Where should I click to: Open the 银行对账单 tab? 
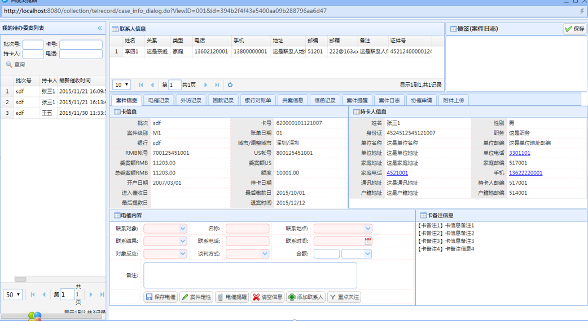tap(258, 100)
